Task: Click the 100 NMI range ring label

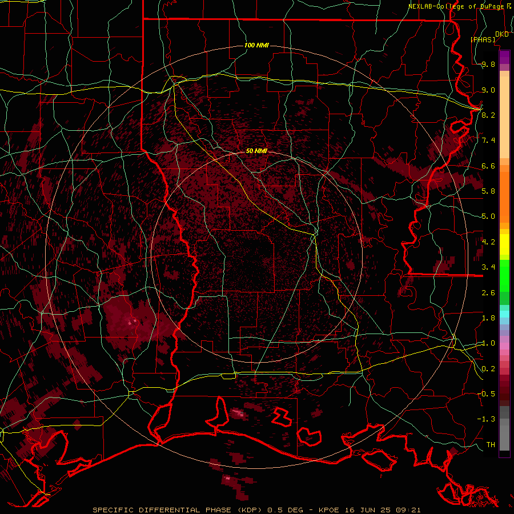Action: point(256,45)
